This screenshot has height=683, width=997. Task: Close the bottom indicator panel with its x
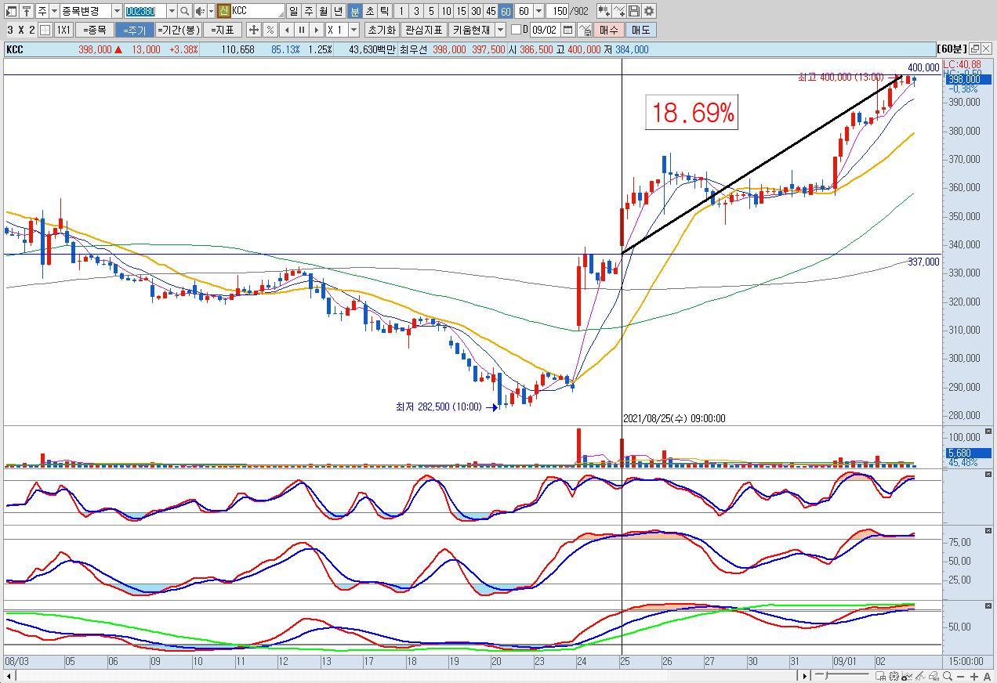(x=988, y=605)
